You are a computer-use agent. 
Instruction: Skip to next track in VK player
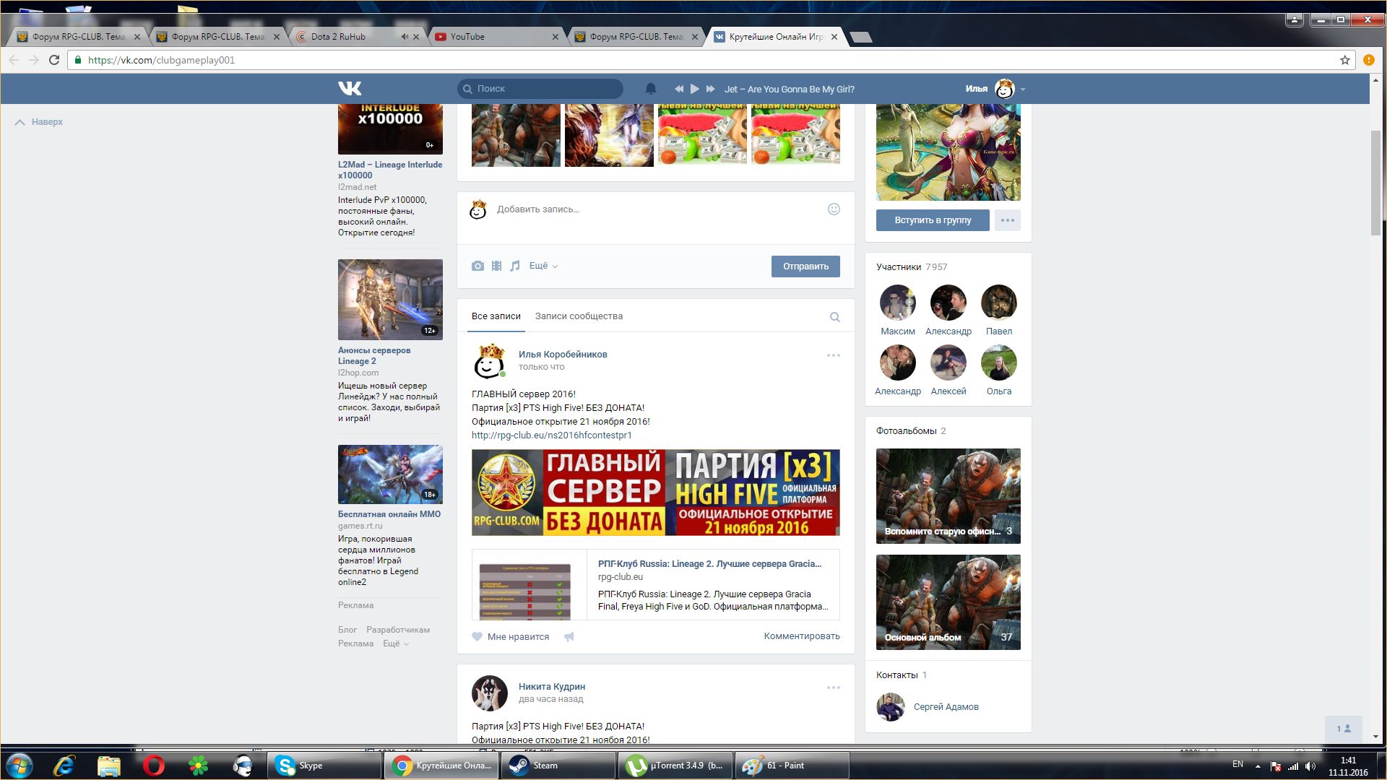click(x=710, y=89)
